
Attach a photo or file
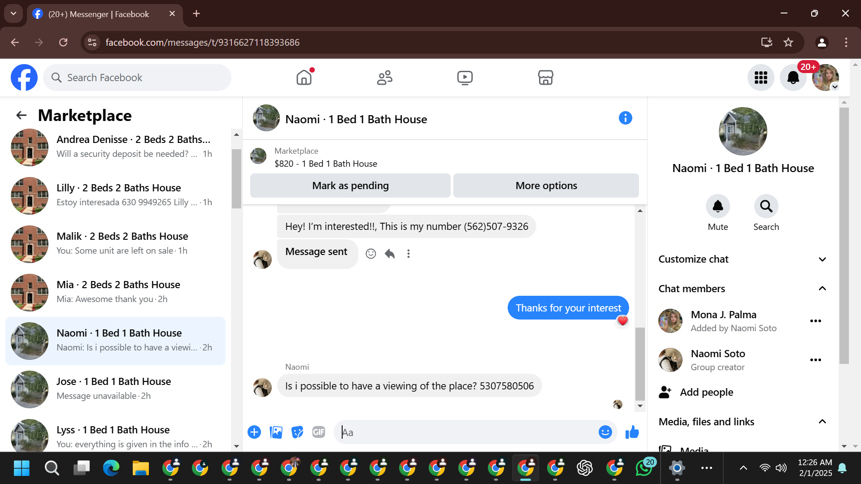[276, 432]
